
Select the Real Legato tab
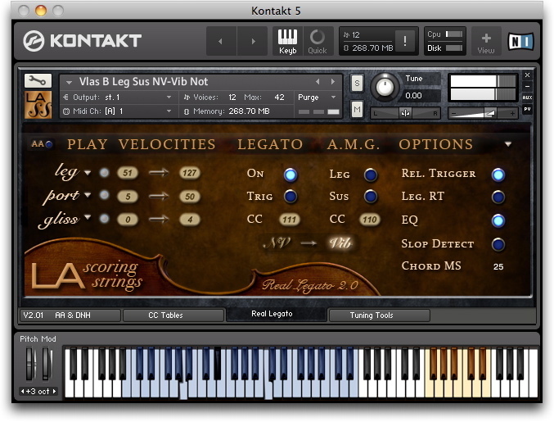pos(276,314)
